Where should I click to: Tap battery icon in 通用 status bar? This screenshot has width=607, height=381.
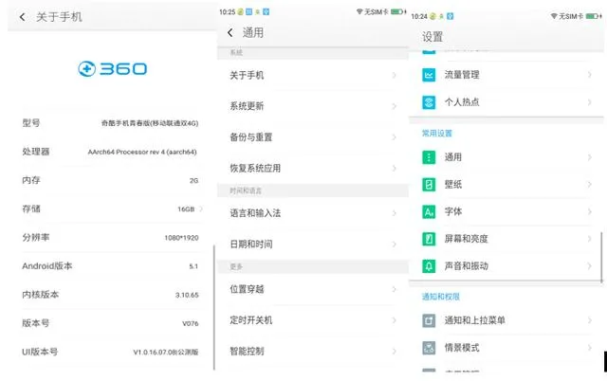pyautogui.click(x=398, y=12)
